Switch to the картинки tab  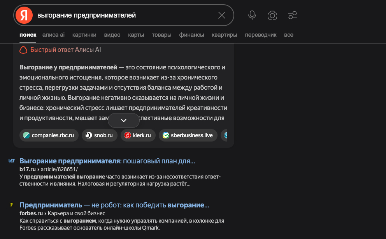pos(84,35)
